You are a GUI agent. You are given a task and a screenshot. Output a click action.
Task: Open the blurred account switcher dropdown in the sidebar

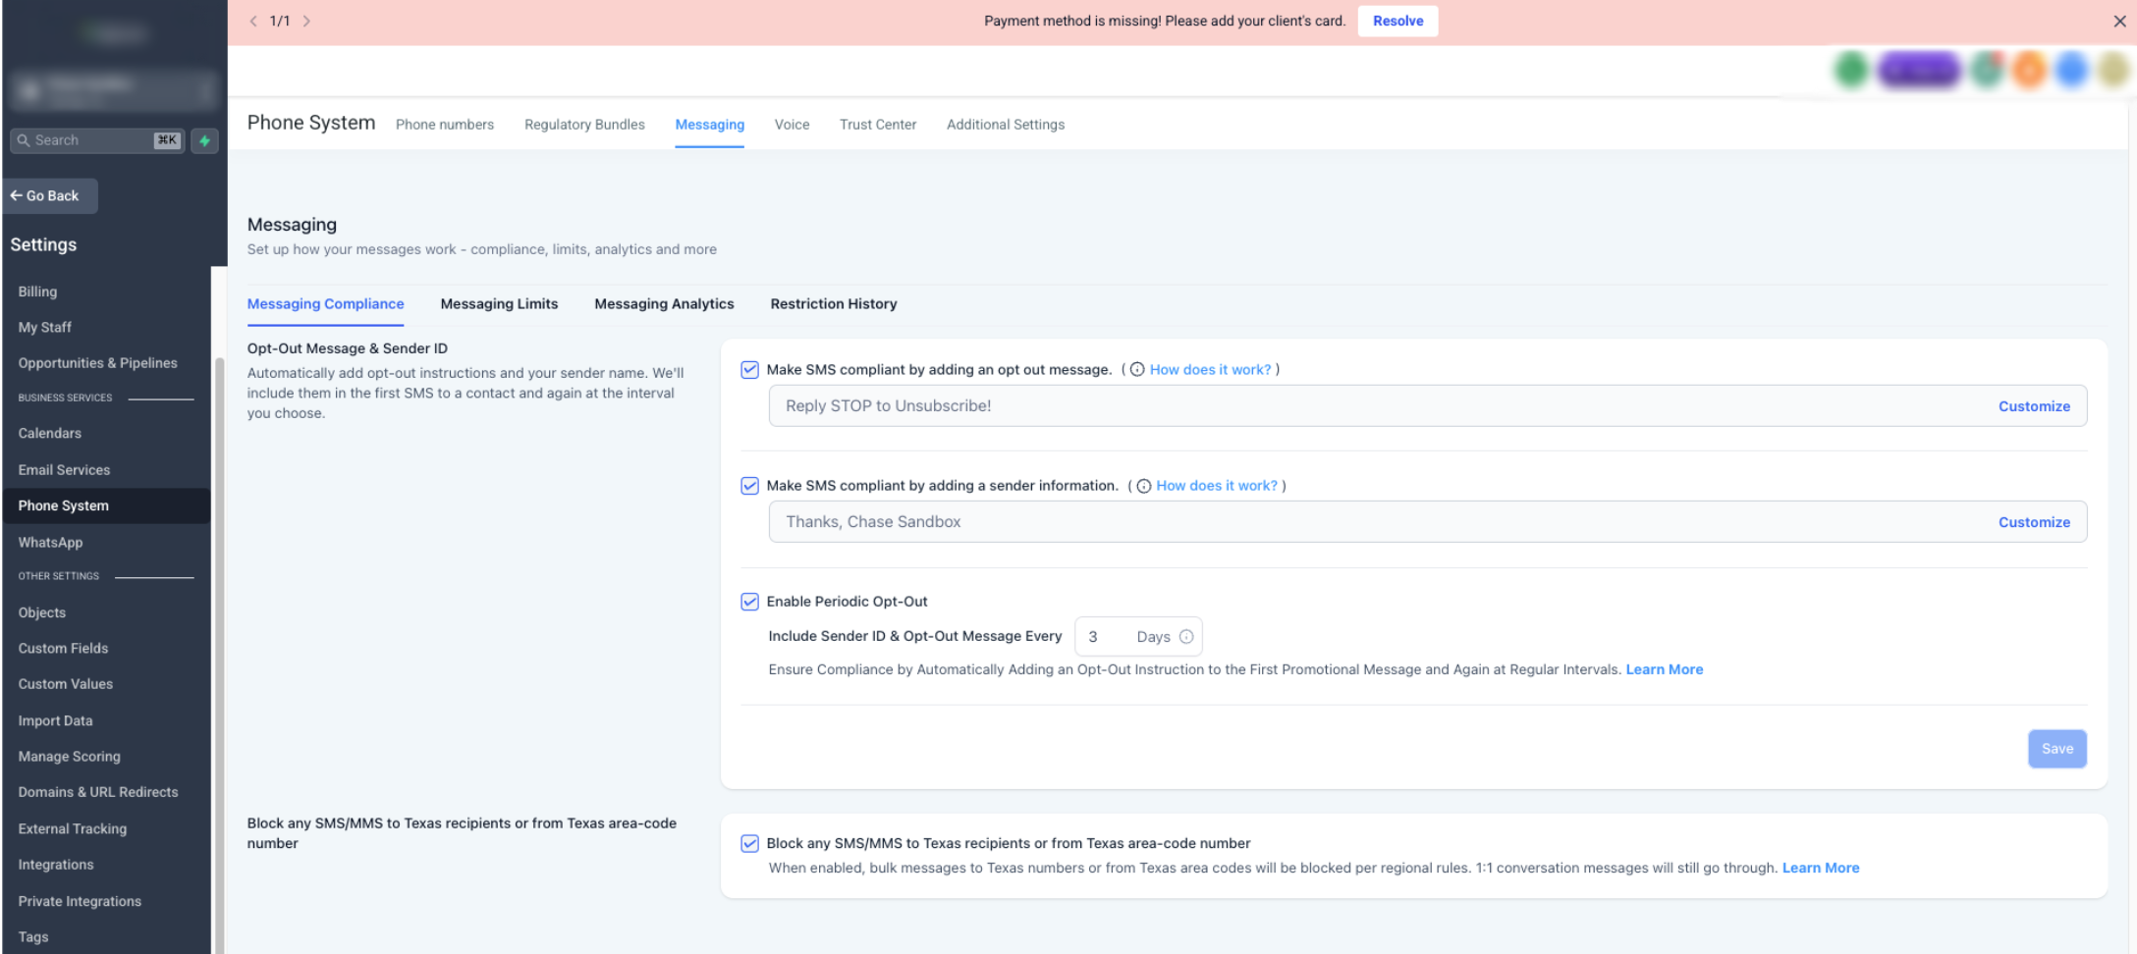(114, 91)
